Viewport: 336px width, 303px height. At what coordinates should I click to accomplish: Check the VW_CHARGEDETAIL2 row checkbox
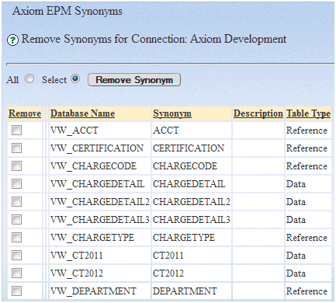click(x=16, y=201)
